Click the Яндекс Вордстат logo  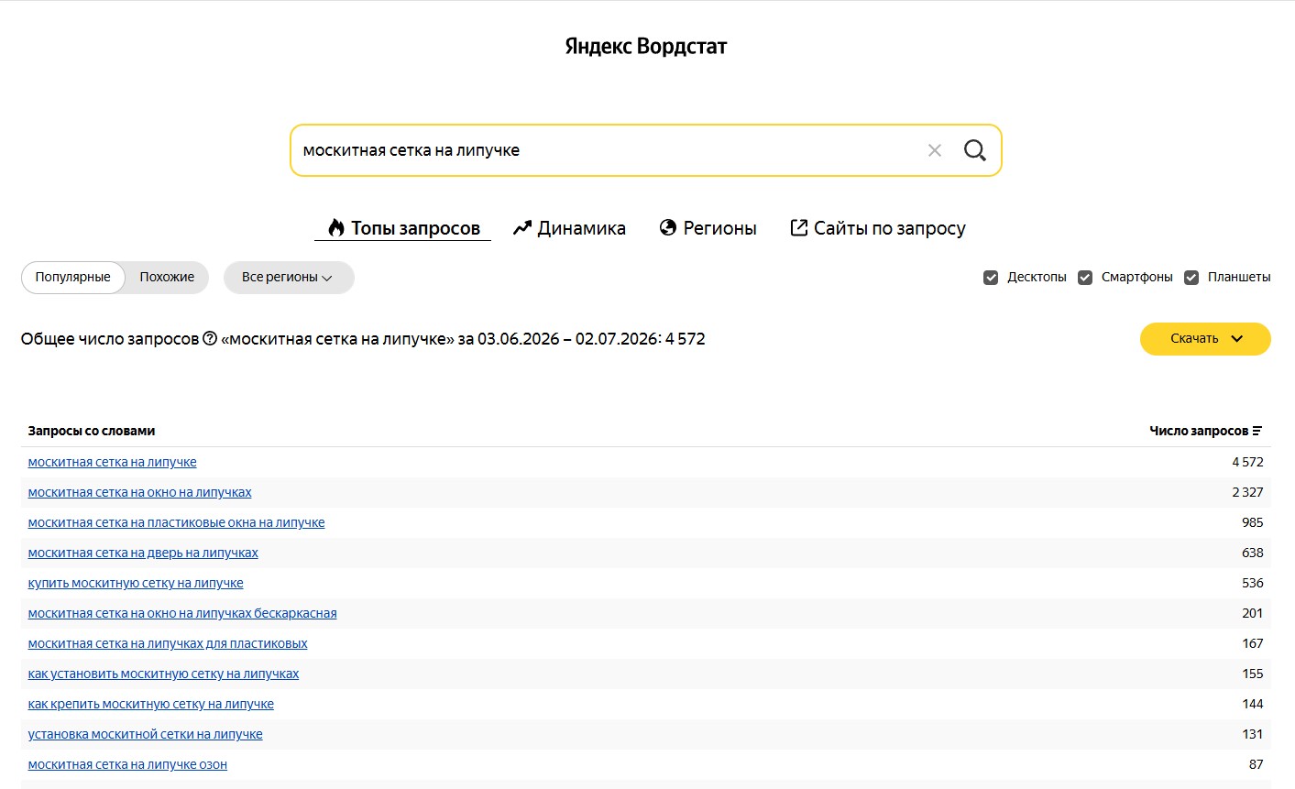coord(646,47)
